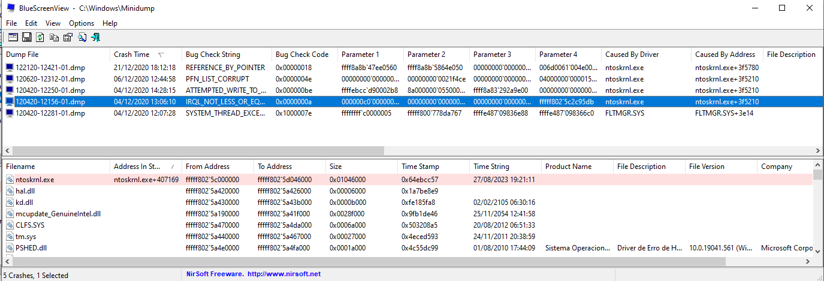824x281 pixels.
Task: Click the PSHED.dll file icon
Action: 10,248
